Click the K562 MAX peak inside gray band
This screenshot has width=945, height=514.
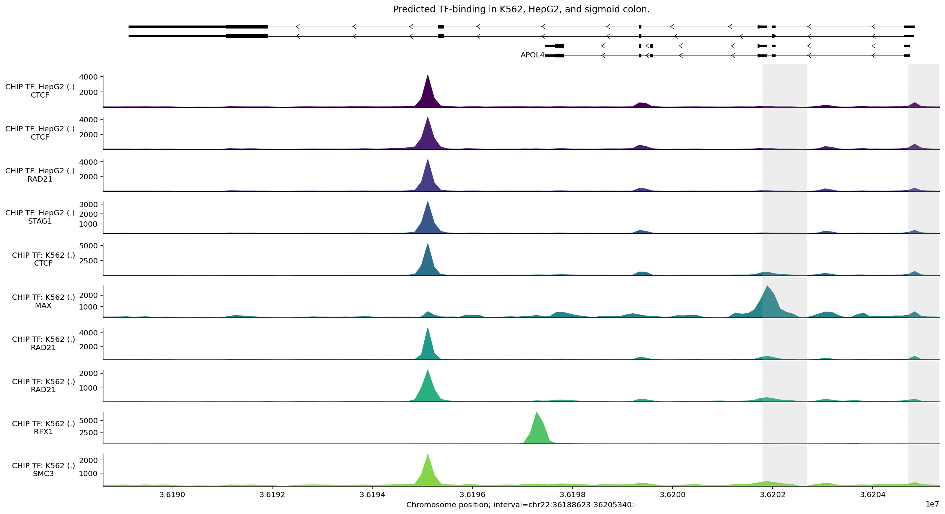point(768,306)
